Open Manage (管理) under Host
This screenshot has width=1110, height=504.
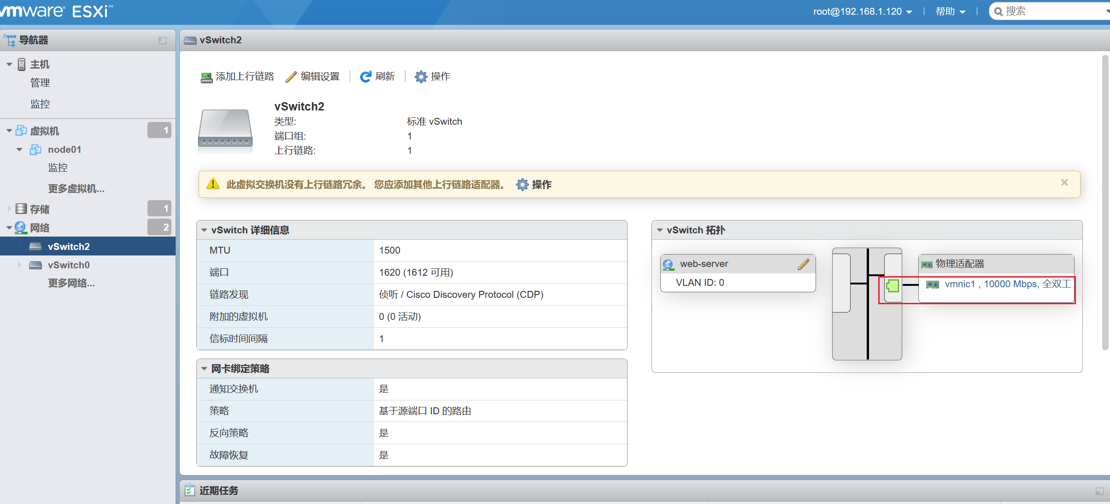tap(40, 83)
